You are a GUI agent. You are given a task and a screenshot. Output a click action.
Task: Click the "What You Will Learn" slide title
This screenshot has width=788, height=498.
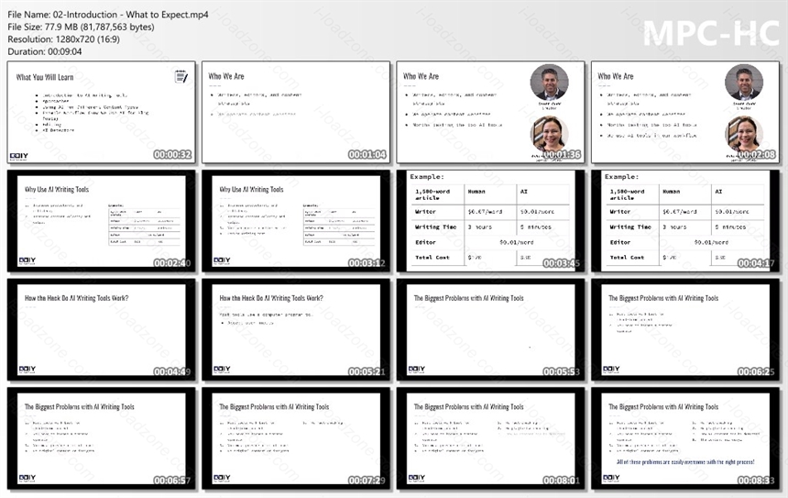45,77
